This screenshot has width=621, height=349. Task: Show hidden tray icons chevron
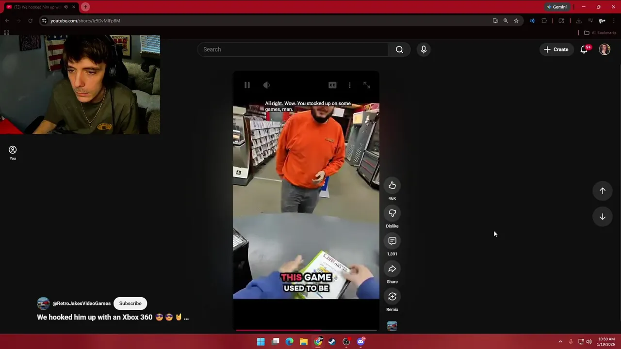[560, 342]
